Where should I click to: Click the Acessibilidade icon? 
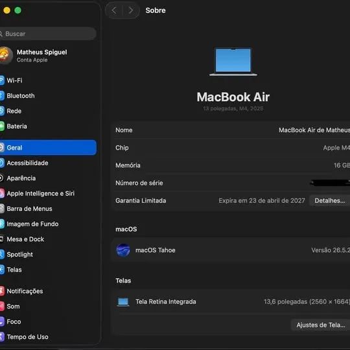[2, 163]
